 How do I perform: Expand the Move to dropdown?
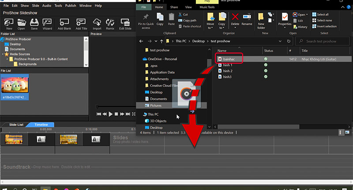coord(210,27)
